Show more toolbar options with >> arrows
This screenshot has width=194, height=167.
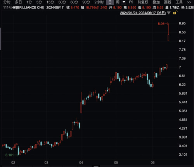[x=189, y=2]
